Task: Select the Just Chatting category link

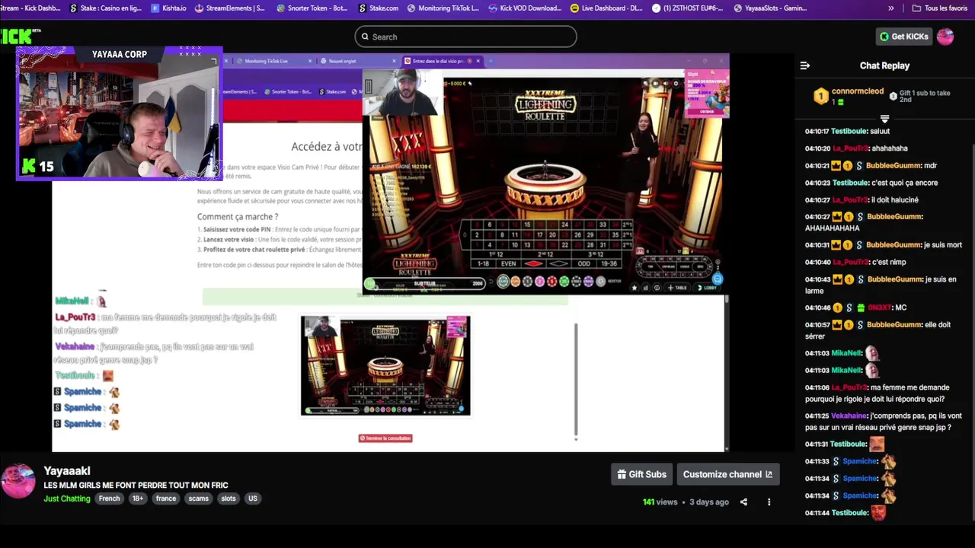Action: tap(67, 499)
